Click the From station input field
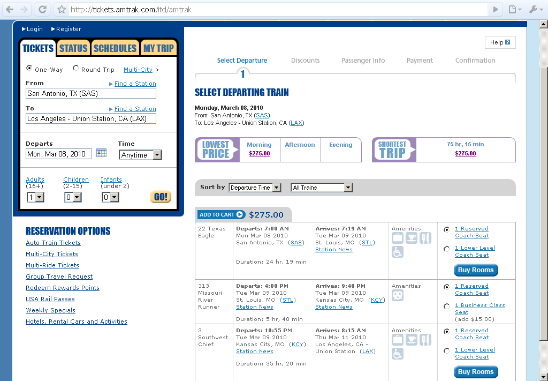 (91, 93)
